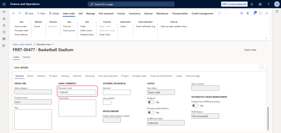The image size is (281, 133).
Task: Open the settings gear icon
Action: pos(260,4)
